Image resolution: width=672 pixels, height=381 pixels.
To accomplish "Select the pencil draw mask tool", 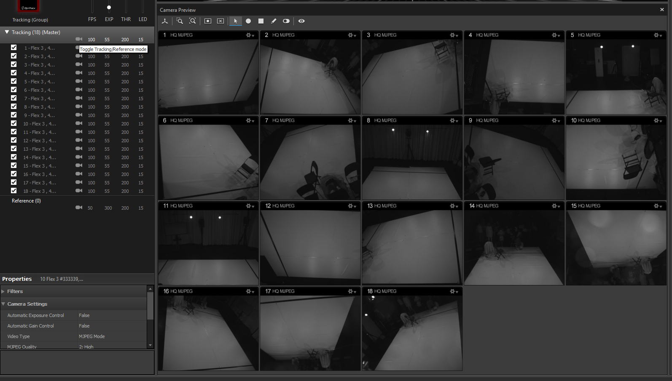I will [x=274, y=21].
